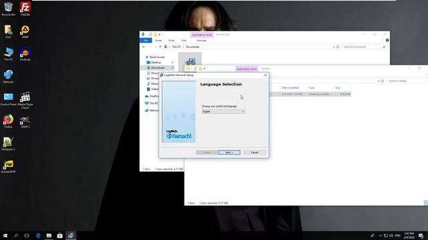
Task: Expand address history dropdown in Installer window
Action: 379,81
